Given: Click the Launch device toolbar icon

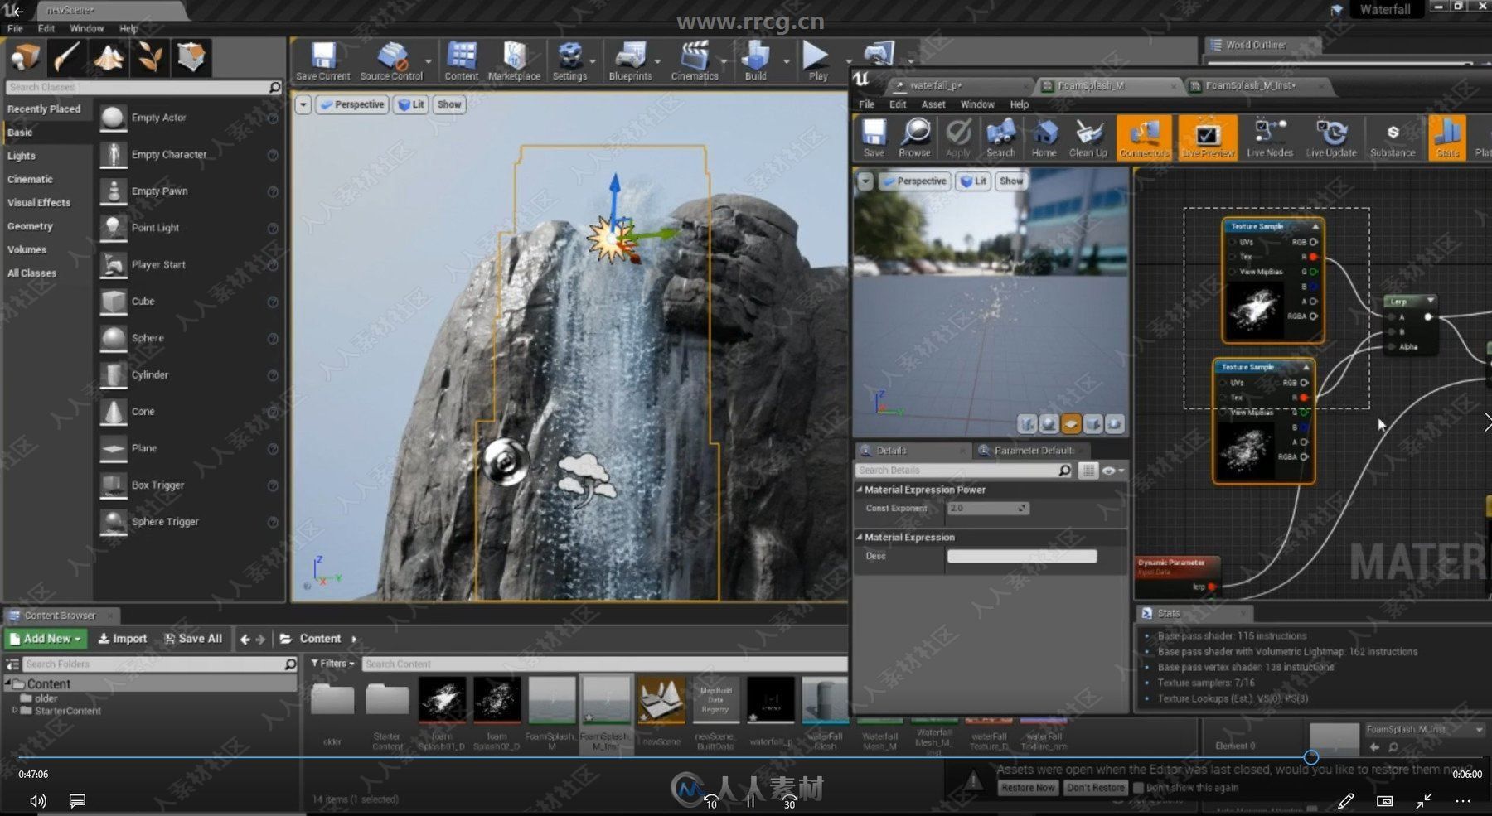Looking at the screenshot, I should pyautogui.click(x=879, y=56).
